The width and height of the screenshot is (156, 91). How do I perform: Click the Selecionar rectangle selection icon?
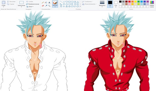[x=21, y=3]
